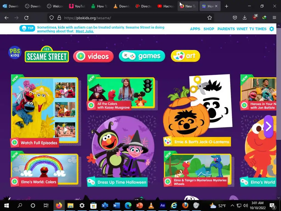Image resolution: width=281 pixels, height=211 pixels.
Task: Open the APPS link
Action: [x=195, y=29]
